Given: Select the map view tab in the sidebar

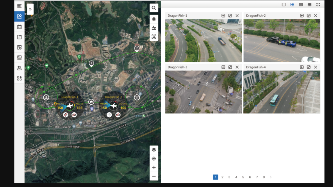Looking at the screenshot, I should [x=19, y=16].
